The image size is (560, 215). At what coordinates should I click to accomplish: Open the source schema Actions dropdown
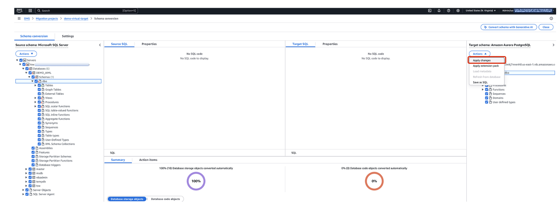coord(26,54)
